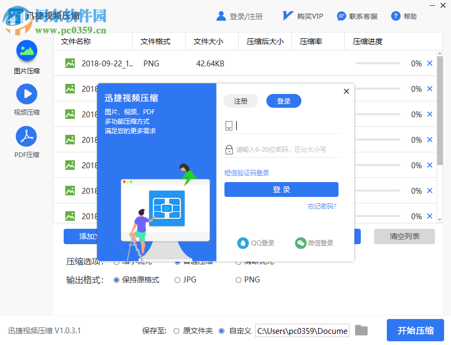Type in the password input field

(281, 149)
